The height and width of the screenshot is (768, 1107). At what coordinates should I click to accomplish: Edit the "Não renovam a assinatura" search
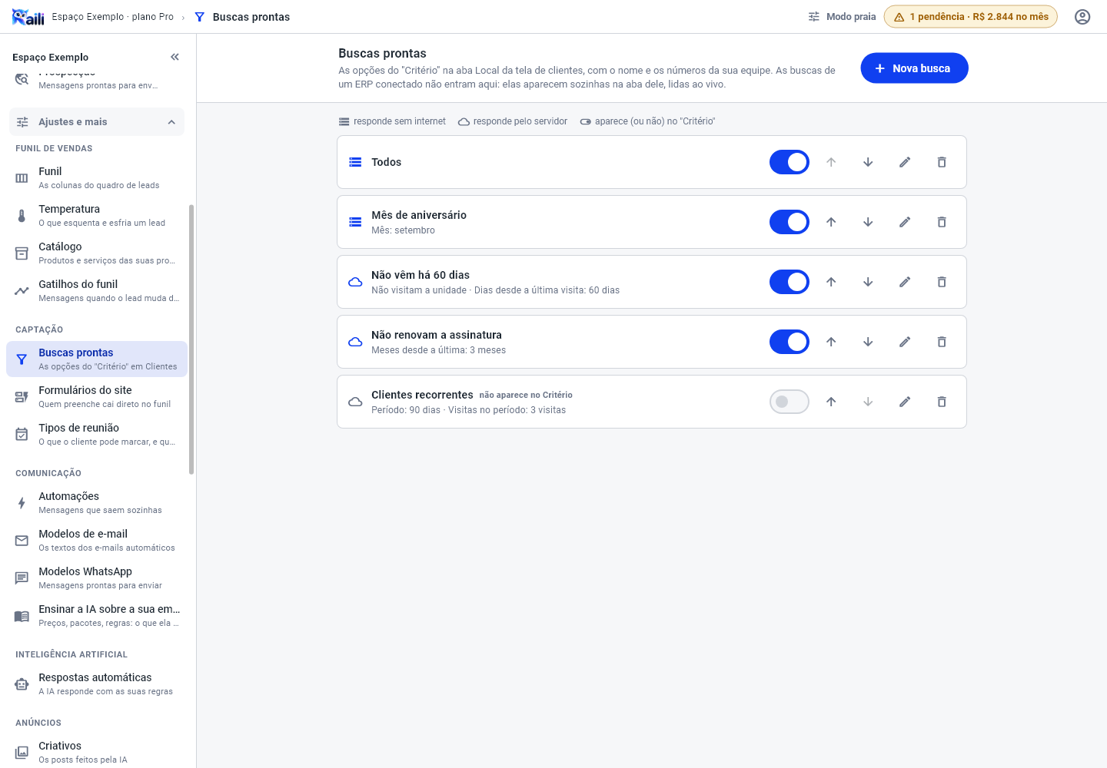coord(905,342)
